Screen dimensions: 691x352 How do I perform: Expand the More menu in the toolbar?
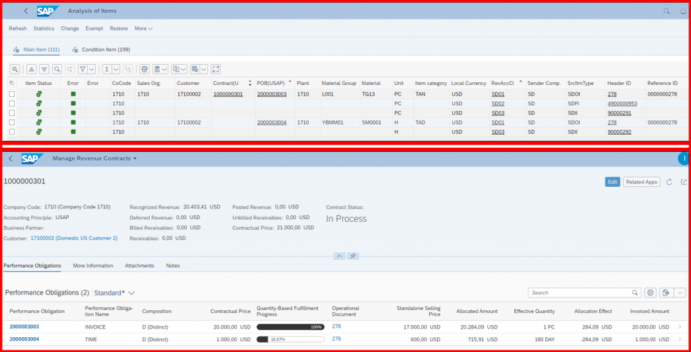pos(144,28)
